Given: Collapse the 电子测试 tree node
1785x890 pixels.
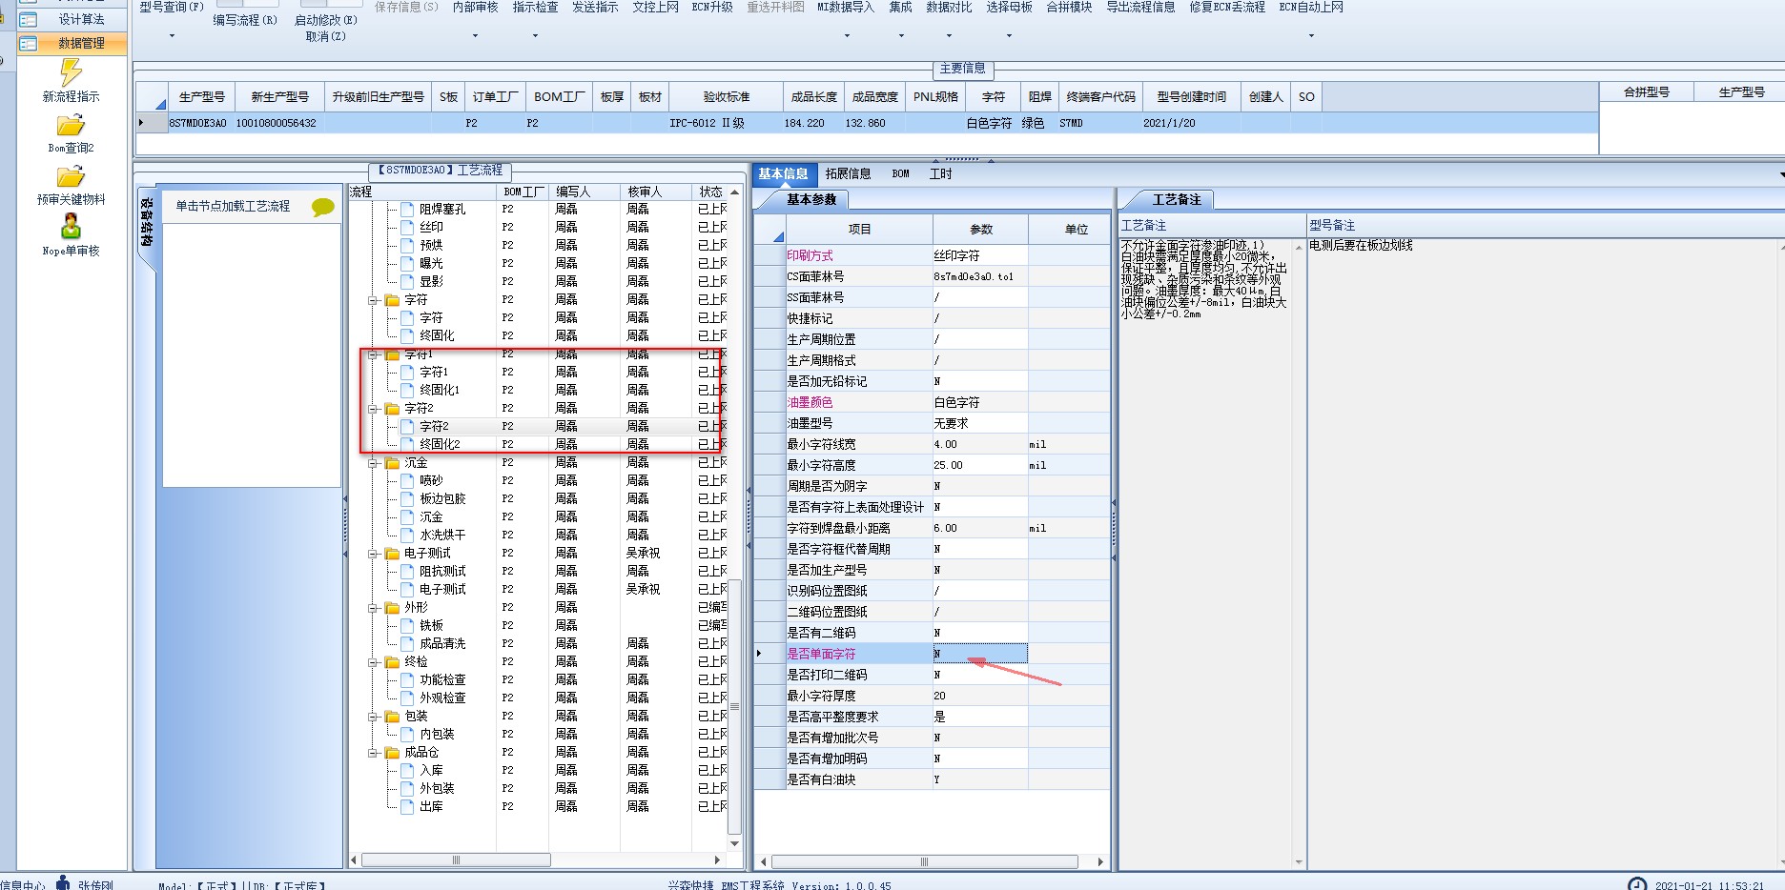Looking at the screenshot, I should click(374, 554).
